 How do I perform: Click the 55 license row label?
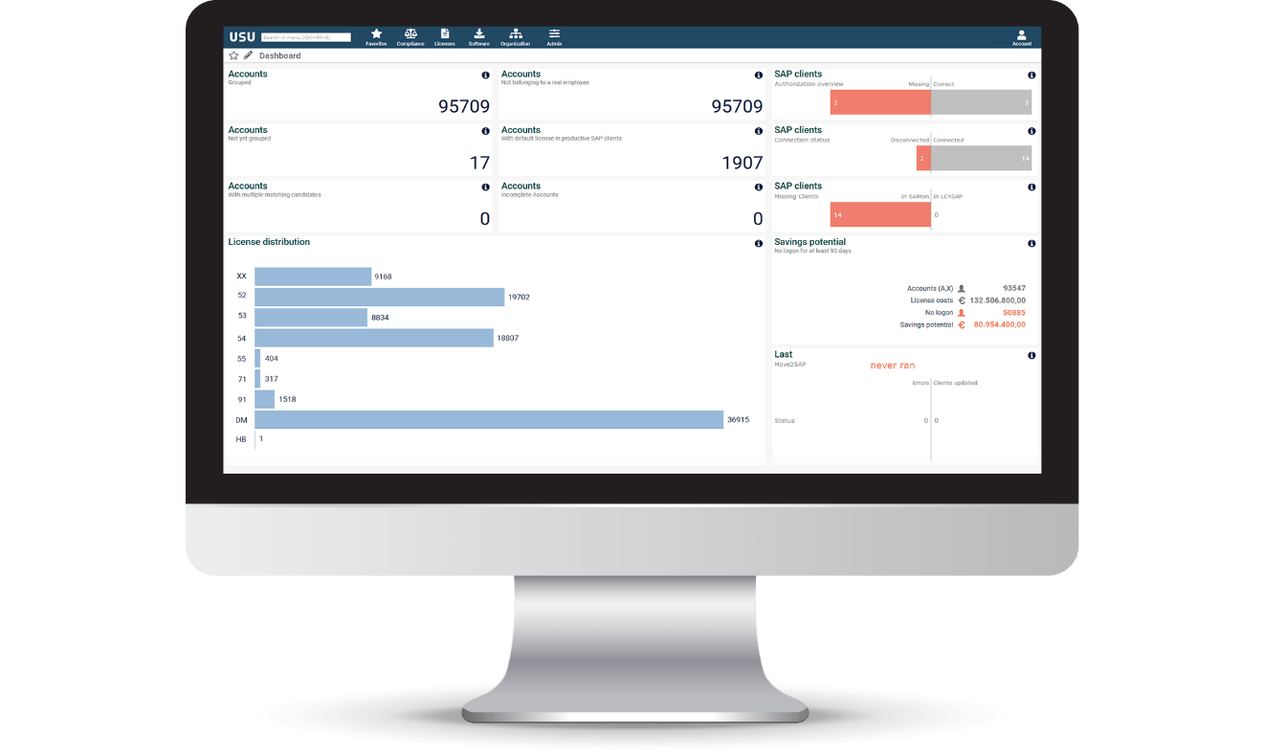241,359
